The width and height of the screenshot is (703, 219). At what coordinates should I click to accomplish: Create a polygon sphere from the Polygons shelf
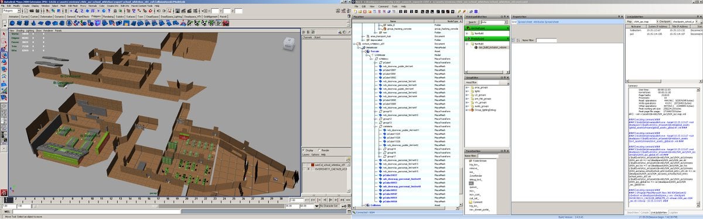[x=12, y=23]
